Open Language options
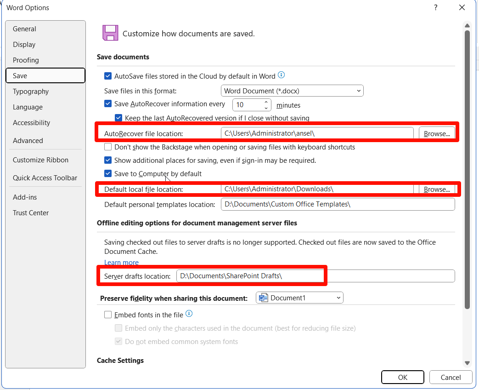 pyautogui.click(x=45, y=107)
